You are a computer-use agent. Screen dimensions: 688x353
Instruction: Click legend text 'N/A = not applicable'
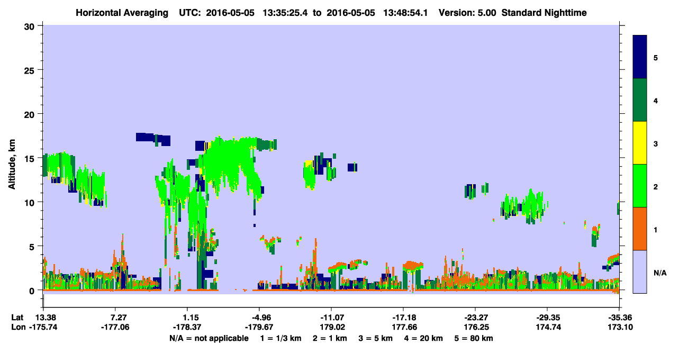pos(209,338)
